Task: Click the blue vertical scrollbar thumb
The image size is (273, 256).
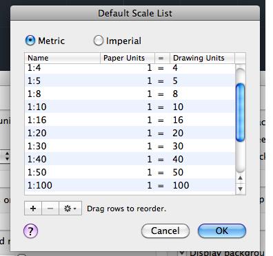Action: pos(241,112)
